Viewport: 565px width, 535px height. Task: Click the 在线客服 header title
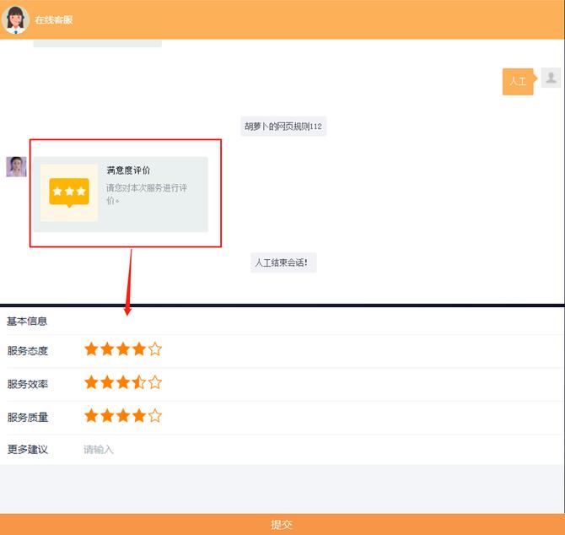tap(54, 19)
